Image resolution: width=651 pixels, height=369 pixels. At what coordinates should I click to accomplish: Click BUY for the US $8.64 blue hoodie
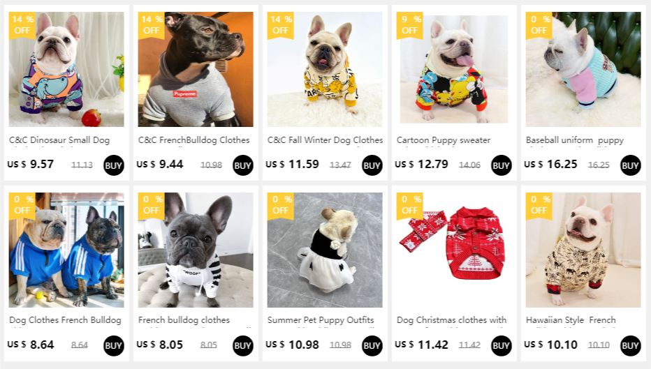[114, 346]
